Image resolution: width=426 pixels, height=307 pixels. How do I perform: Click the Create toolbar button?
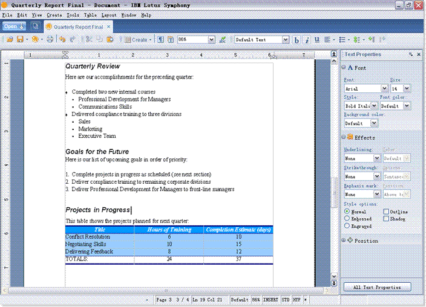138,40
